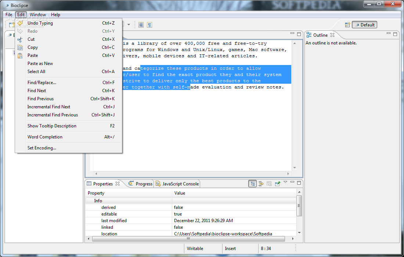Click the Property column header

(129, 193)
